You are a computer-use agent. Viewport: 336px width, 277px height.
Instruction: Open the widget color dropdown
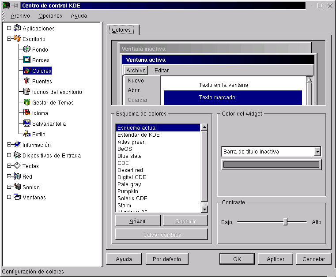317,152
